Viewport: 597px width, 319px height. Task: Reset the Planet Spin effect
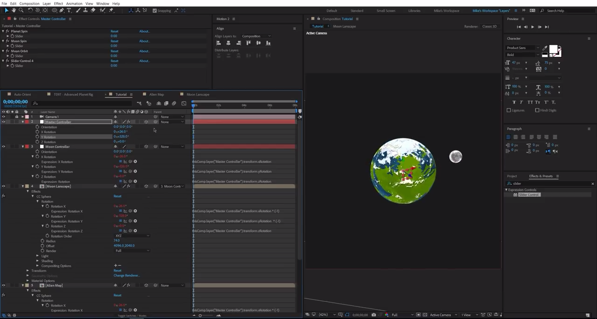(114, 31)
